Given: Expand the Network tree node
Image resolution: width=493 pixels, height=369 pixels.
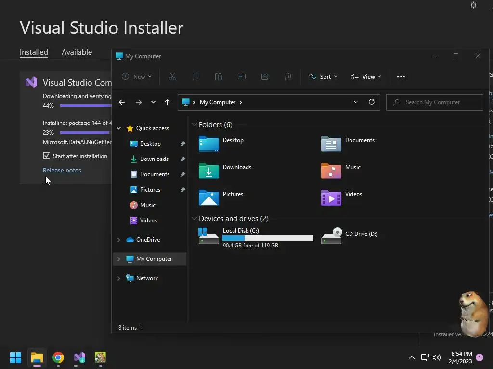Looking at the screenshot, I should click(x=118, y=278).
